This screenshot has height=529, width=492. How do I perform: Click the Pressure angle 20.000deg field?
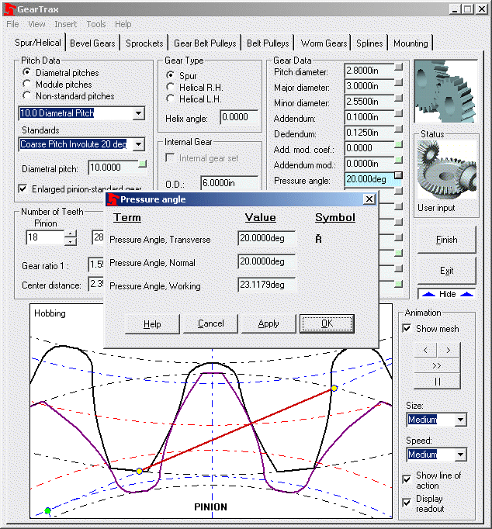click(369, 179)
